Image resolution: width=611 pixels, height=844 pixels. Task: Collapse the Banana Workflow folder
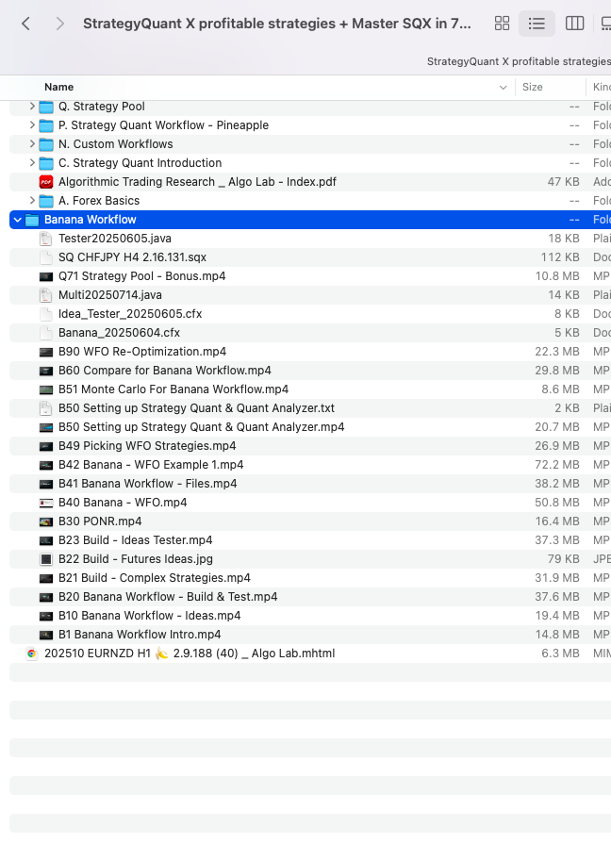pyautogui.click(x=18, y=220)
